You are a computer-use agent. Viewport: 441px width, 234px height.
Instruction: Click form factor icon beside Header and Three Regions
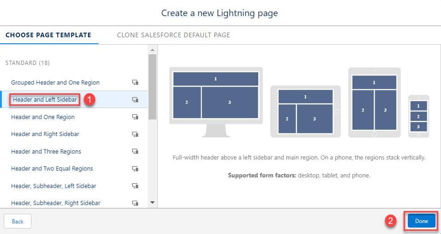tap(135, 151)
